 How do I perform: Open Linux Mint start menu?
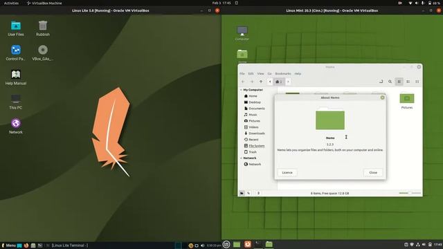point(226,244)
